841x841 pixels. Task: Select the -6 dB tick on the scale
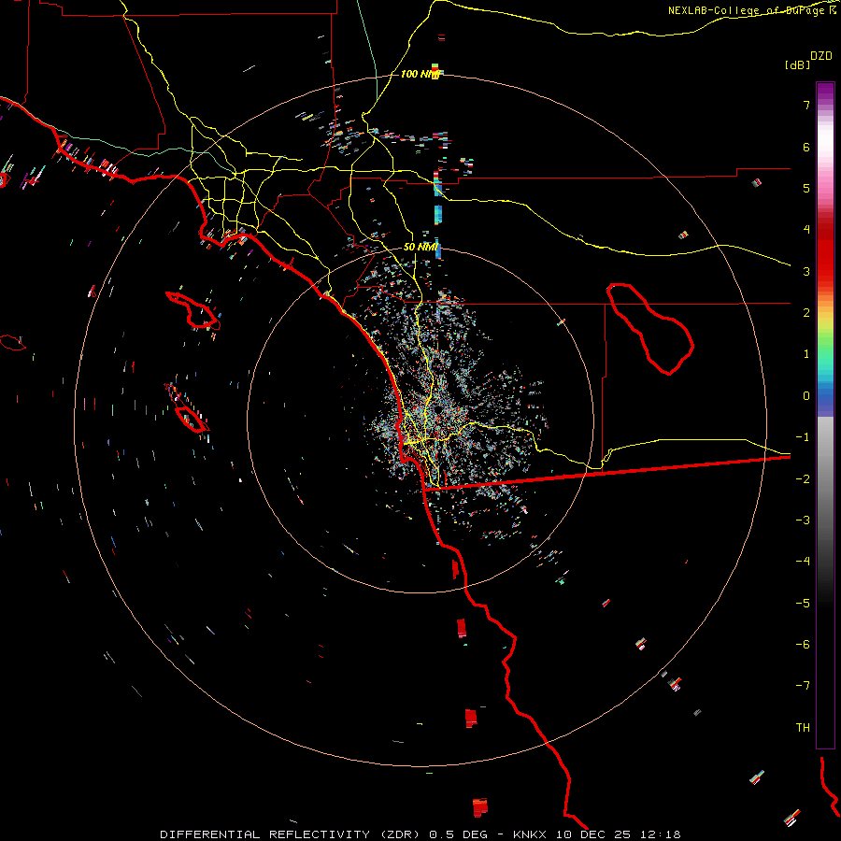[x=803, y=645]
